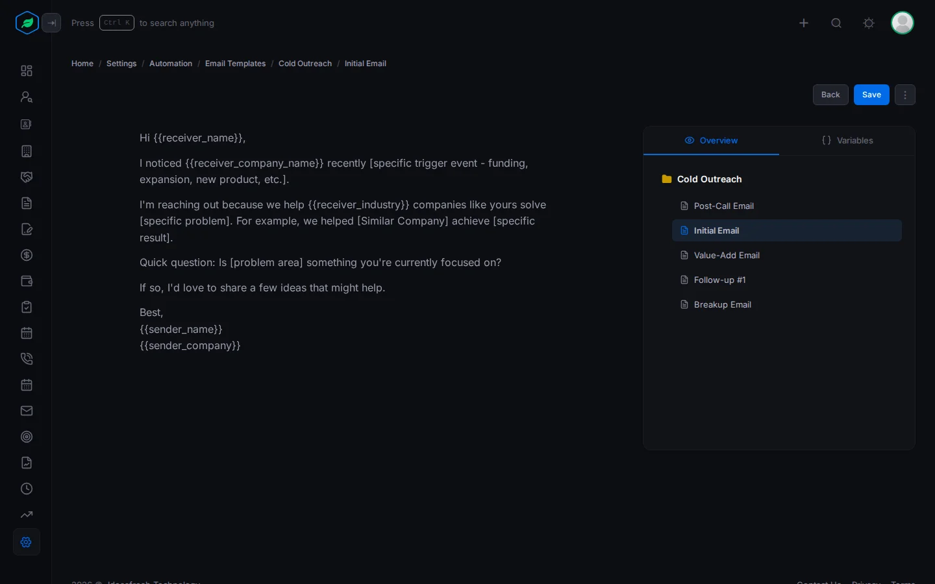Open the three-dot more options menu
935x584 pixels.
pyautogui.click(x=905, y=95)
